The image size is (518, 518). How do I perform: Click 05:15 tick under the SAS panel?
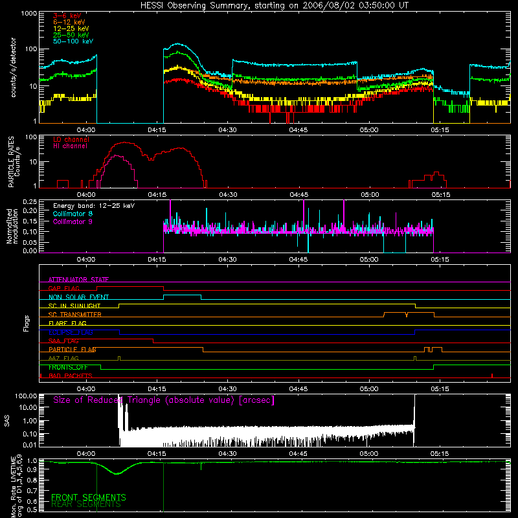440,454
